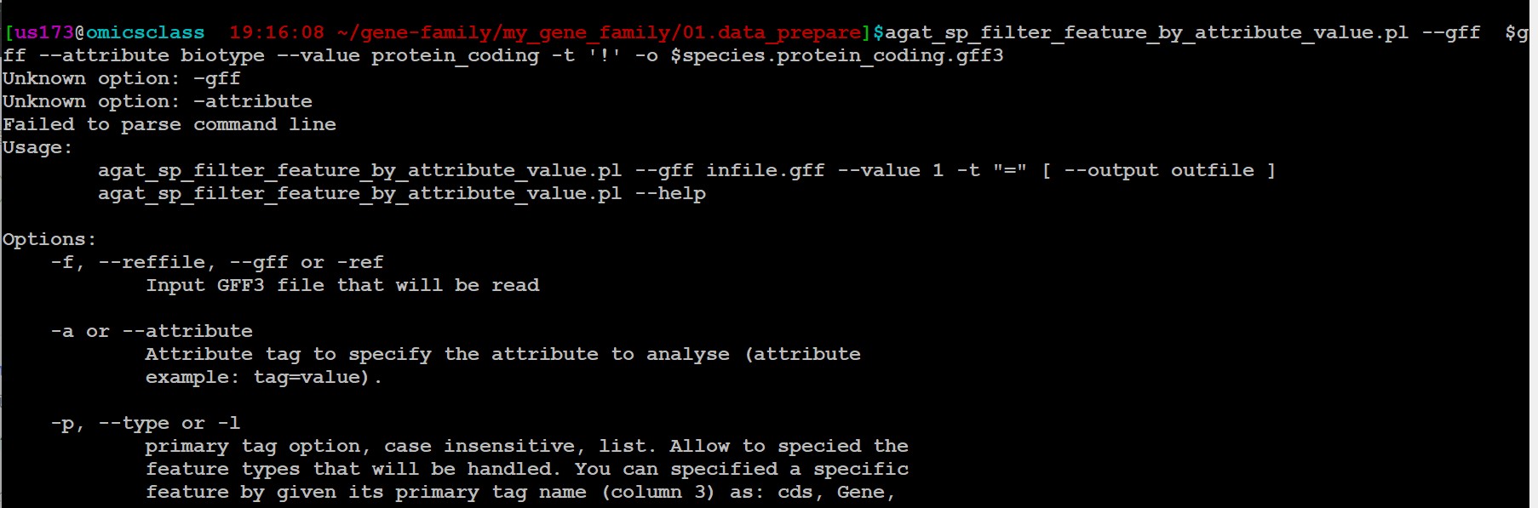Click the $species.protein_coding.gff3 output filename
This screenshot has height=508, width=1538.
tap(837, 56)
